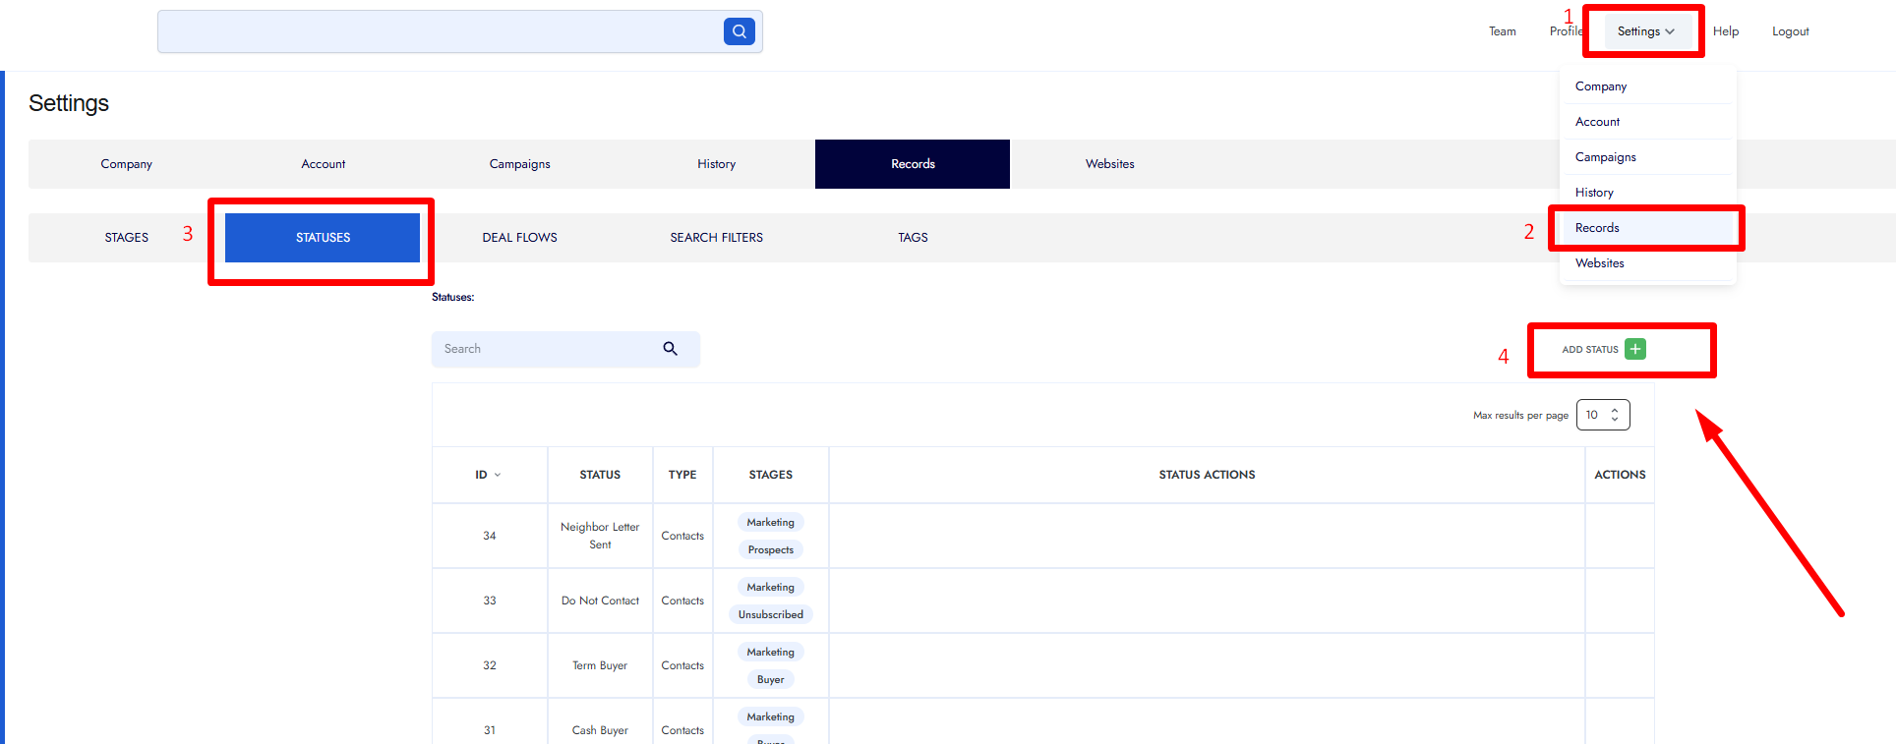Click the green plus Add Status icon
1896x744 pixels.
coord(1634,349)
